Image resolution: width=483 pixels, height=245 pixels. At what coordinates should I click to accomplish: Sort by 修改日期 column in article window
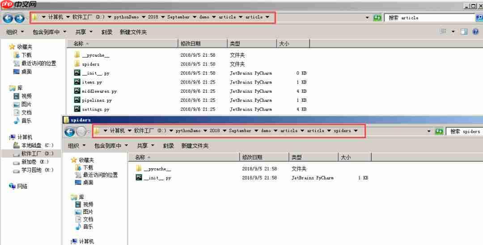[x=203, y=44]
